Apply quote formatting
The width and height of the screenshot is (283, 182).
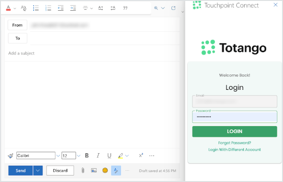pyautogui.click(x=125, y=8)
